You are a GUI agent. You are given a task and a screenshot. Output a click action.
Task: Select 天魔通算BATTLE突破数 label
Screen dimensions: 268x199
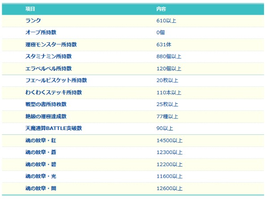[x=54, y=128]
